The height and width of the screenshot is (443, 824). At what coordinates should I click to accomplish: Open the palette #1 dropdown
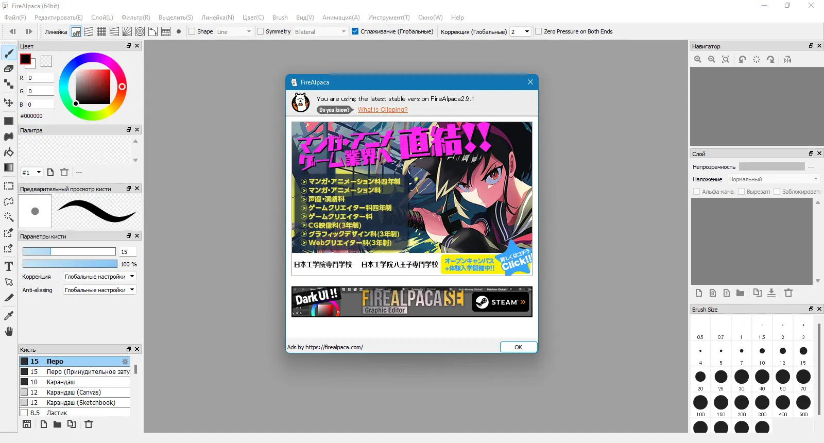pyautogui.click(x=31, y=172)
